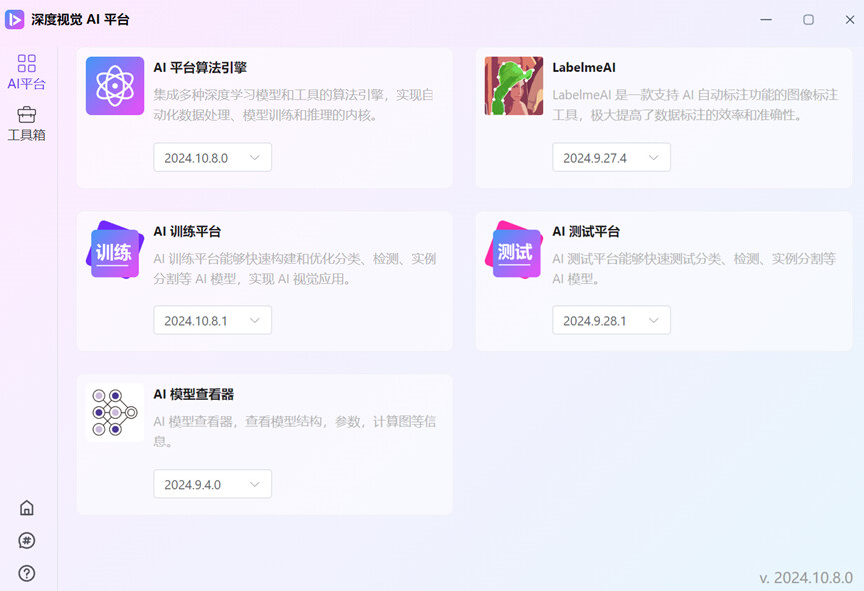Click the LabelmeAI description about 自动标注功能

click(695, 105)
